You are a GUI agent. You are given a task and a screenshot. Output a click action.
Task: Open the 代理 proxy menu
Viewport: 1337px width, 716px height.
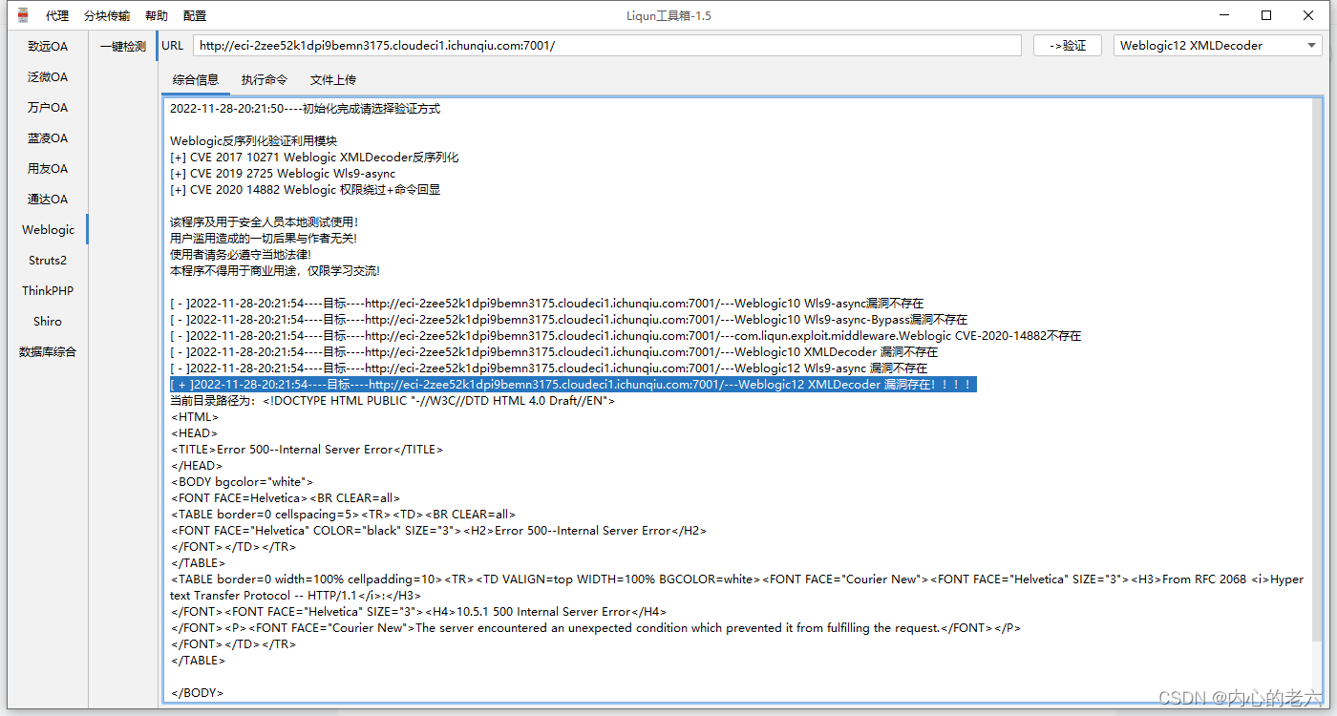pyautogui.click(x=56, y=14)
